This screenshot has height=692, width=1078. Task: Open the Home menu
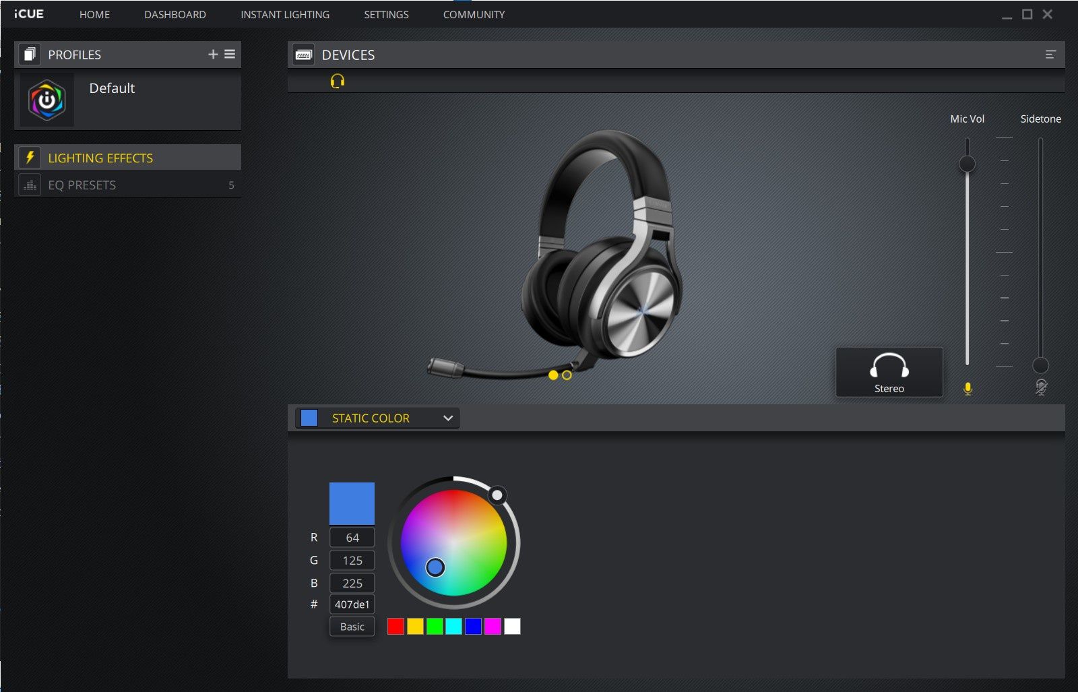(x=94, y=14)
